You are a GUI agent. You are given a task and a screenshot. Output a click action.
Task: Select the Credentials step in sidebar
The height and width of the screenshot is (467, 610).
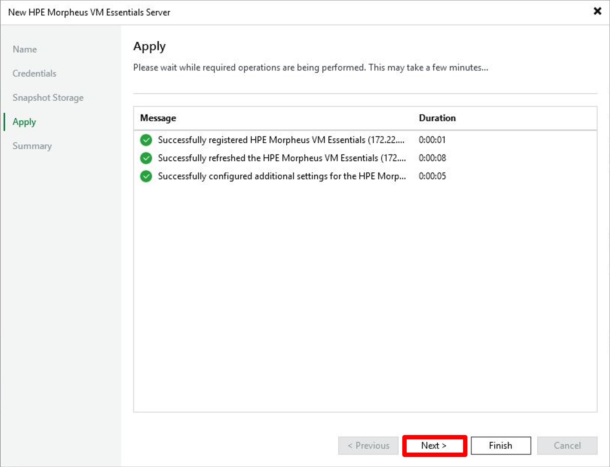[34, 73]
